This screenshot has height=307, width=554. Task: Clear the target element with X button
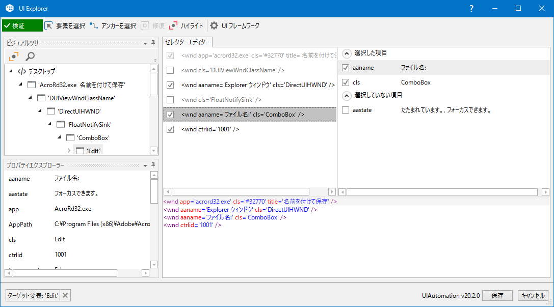click(x=65, y=295)
